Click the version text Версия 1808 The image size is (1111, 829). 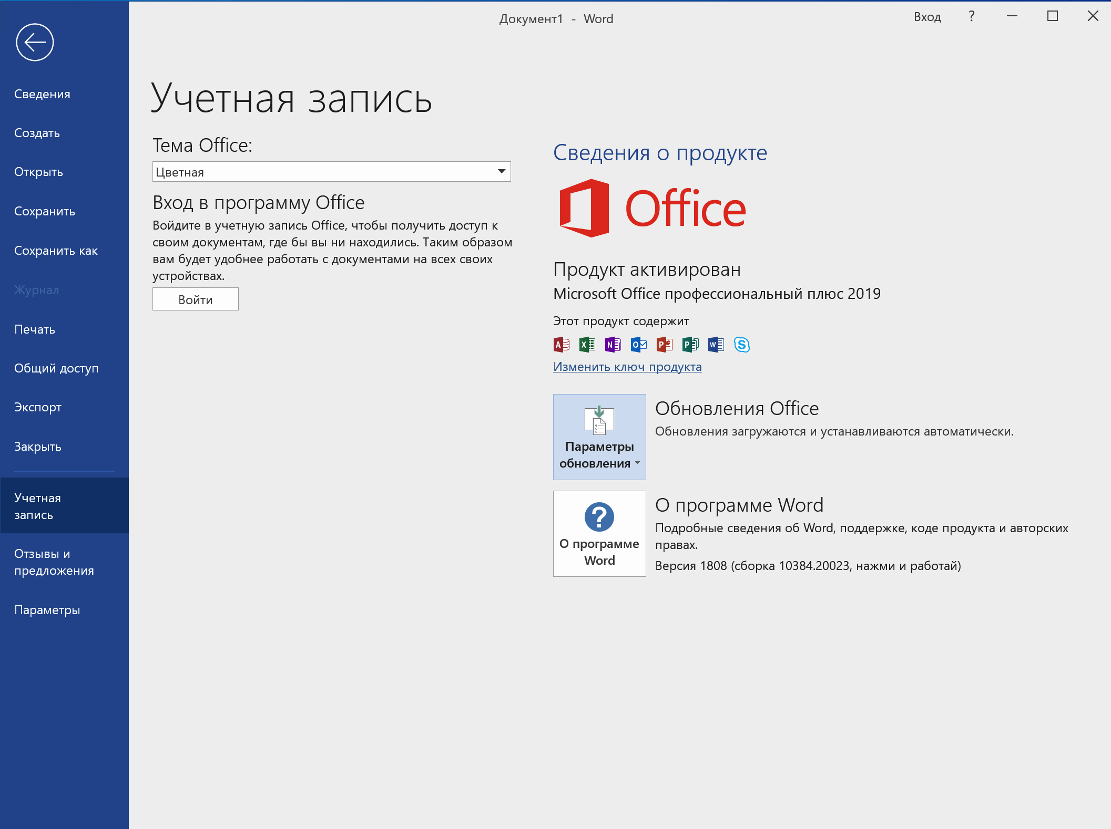tap(808, 566)
